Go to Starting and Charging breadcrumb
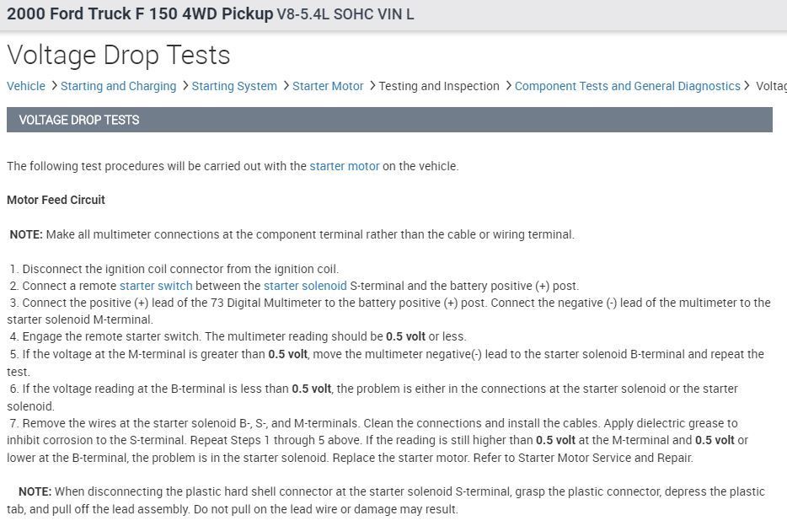The width and height of the screenshot is (787, 526). [118, 86]
